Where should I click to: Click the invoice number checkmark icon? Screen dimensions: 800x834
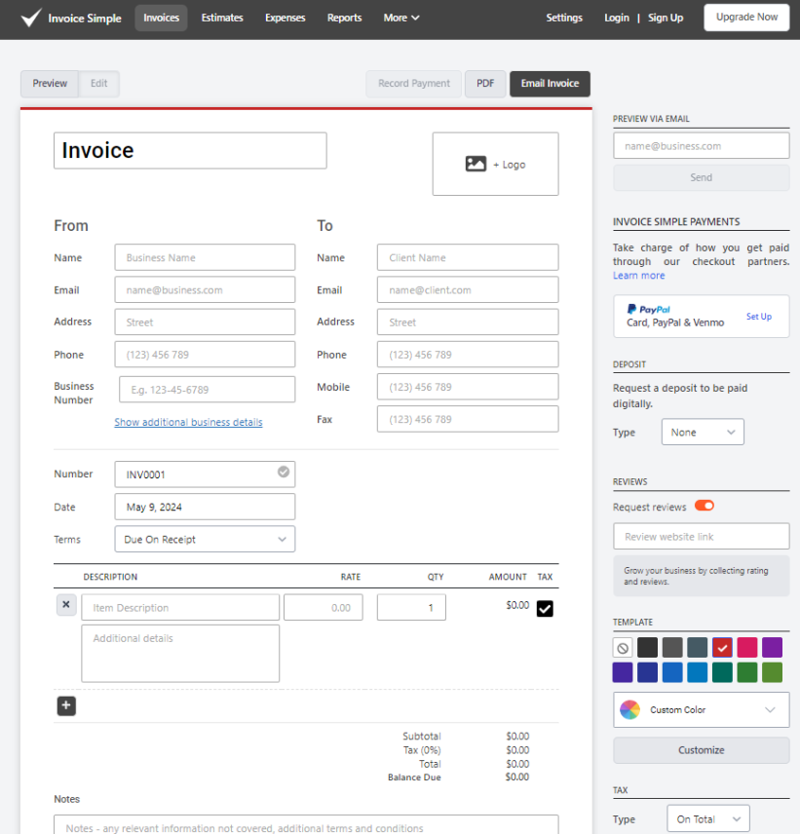284,473
